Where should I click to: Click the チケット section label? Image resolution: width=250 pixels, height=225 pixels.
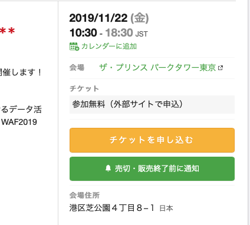[84, 88]
